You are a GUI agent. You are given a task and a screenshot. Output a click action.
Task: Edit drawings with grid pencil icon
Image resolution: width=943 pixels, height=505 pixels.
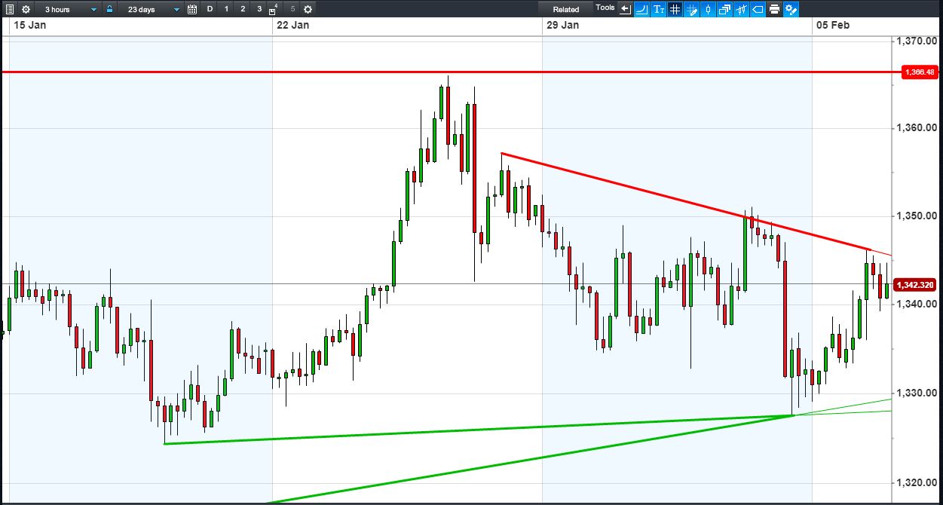click(691, 9)
